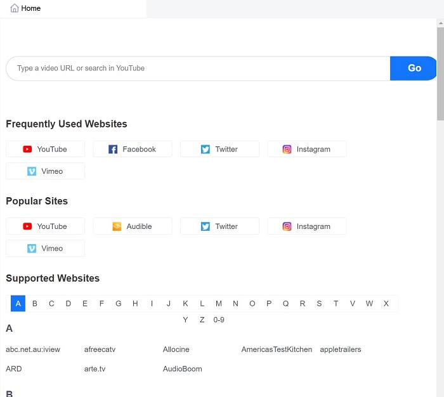This screenshot has height=397, width=444.
Task: Open YouTube under Frequently Used Websites
Action: pos(45,149)
